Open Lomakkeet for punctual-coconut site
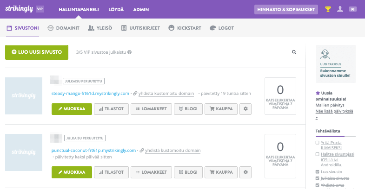Viewport: 365px width, 189px height. pyautogui.click(x=151, y=172)
